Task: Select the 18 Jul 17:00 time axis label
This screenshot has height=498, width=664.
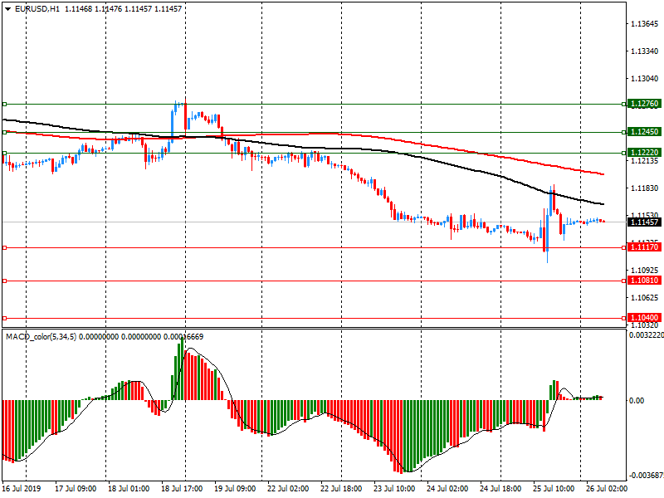Action: coord(182,489)
